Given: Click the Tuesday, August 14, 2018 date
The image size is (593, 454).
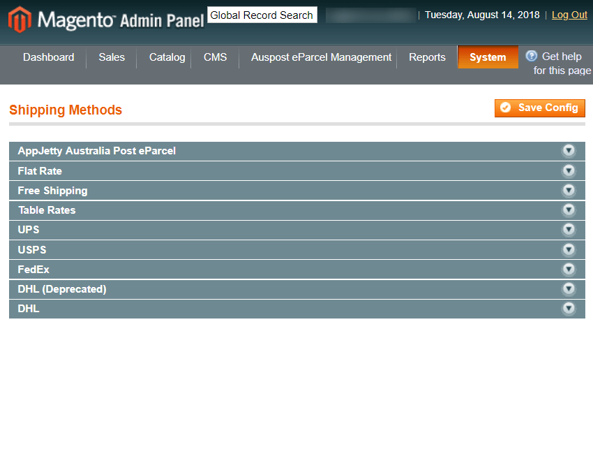Looking at the screenshot, I should [482, 15].
